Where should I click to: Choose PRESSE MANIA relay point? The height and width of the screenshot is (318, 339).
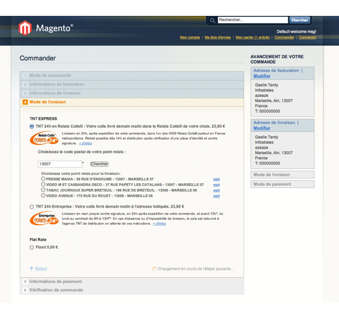43,179
